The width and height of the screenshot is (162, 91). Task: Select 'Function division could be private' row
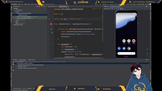[27, 68]
